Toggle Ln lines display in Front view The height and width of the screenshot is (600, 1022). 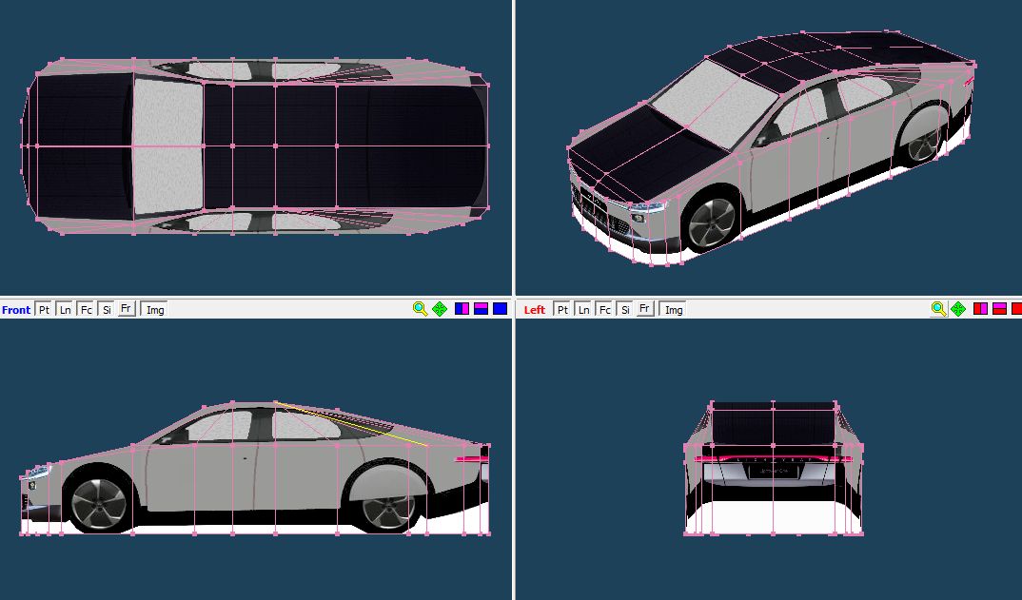(65, 309)
